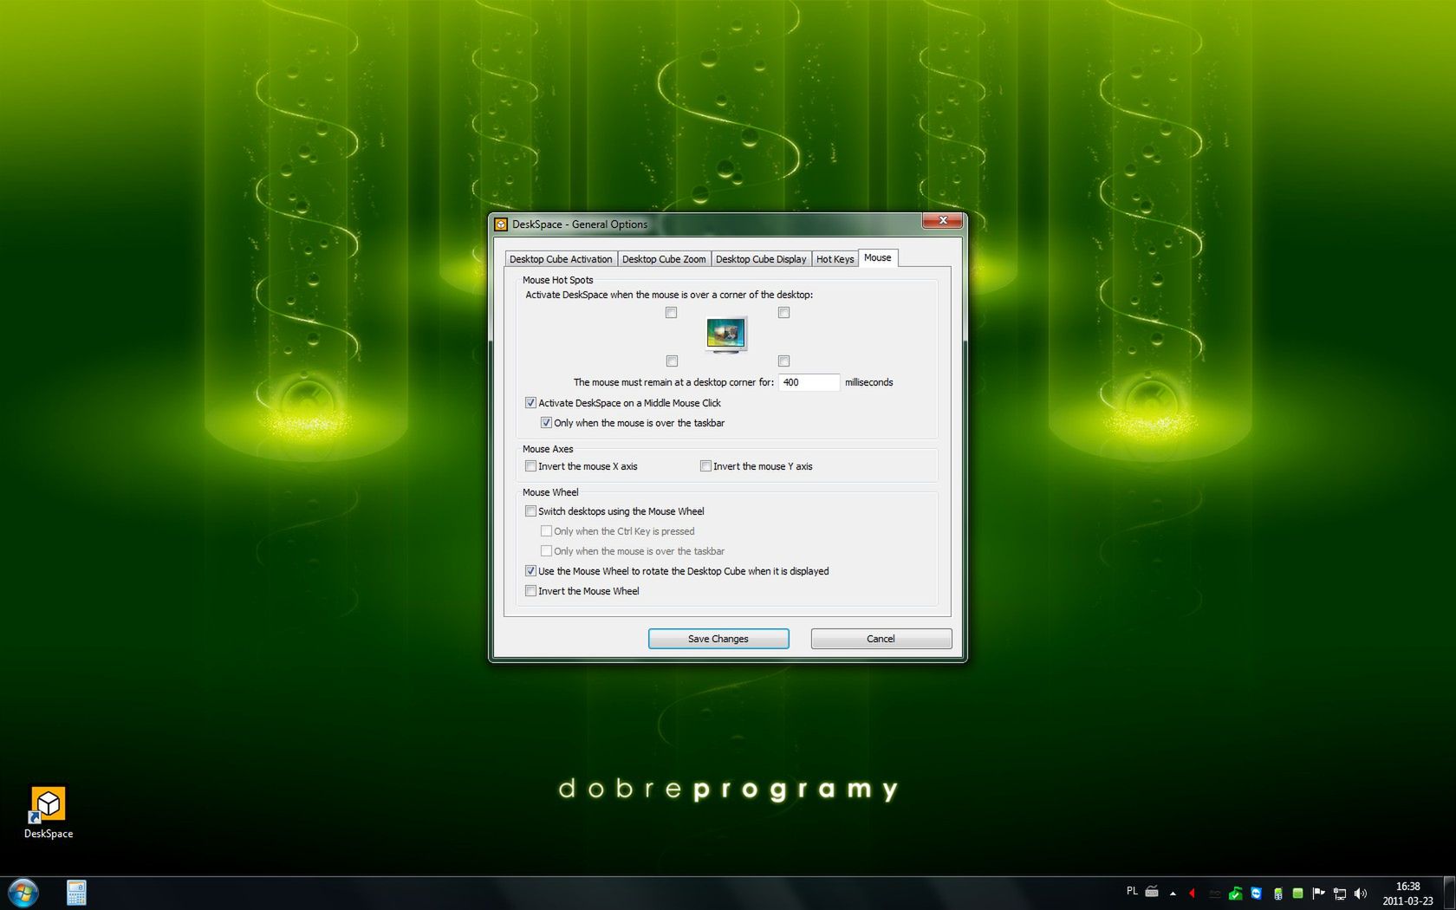
Task: Switch to Desktop Cube Display tab
Action: [x=761, y=259]
